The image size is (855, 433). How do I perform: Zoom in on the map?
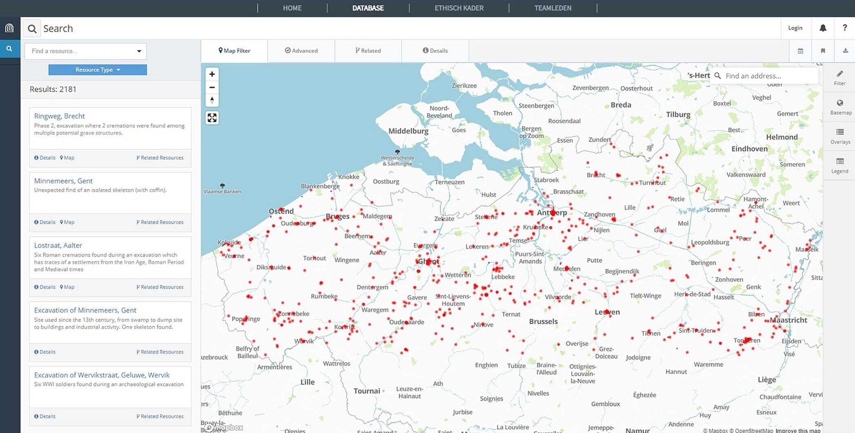pos(212,74)
